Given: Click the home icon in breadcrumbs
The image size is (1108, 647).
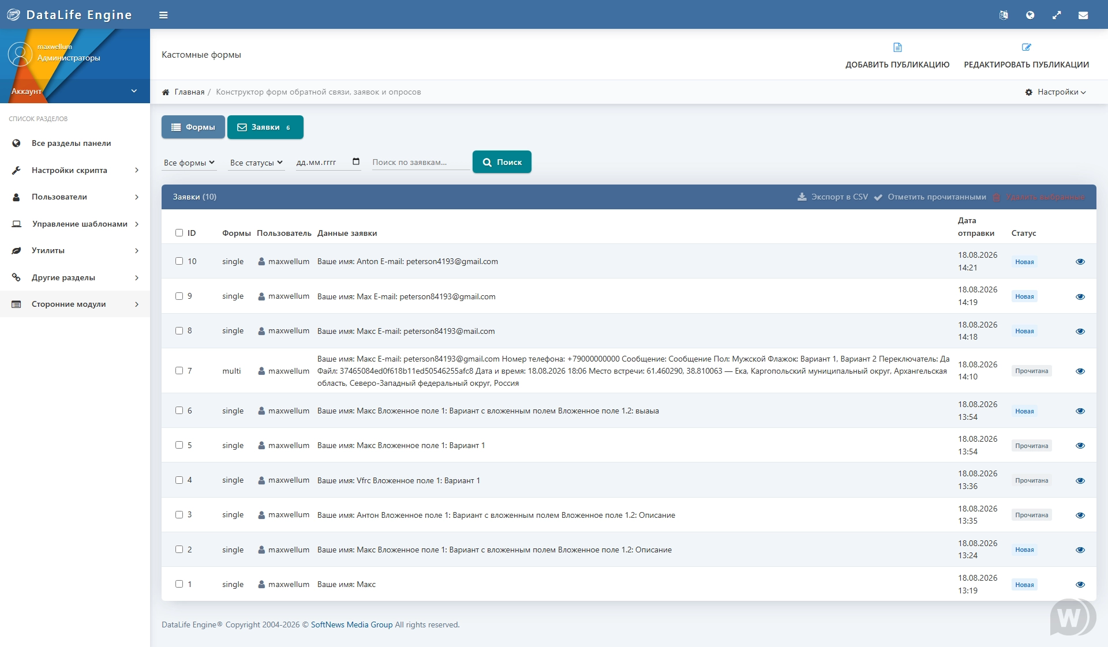Looking at the screenshot, I should pyautogui.click(x=166, y=92).
